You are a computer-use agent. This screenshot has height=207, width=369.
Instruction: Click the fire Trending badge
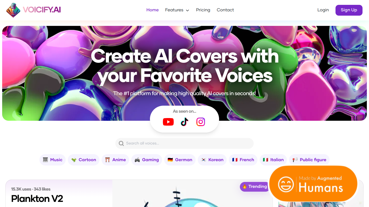tap(254, 187)
